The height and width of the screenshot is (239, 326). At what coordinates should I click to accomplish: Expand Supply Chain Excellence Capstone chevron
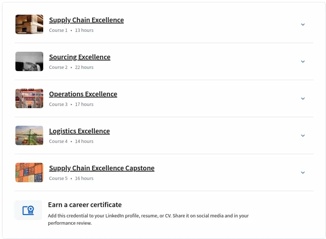pos(303,173)
